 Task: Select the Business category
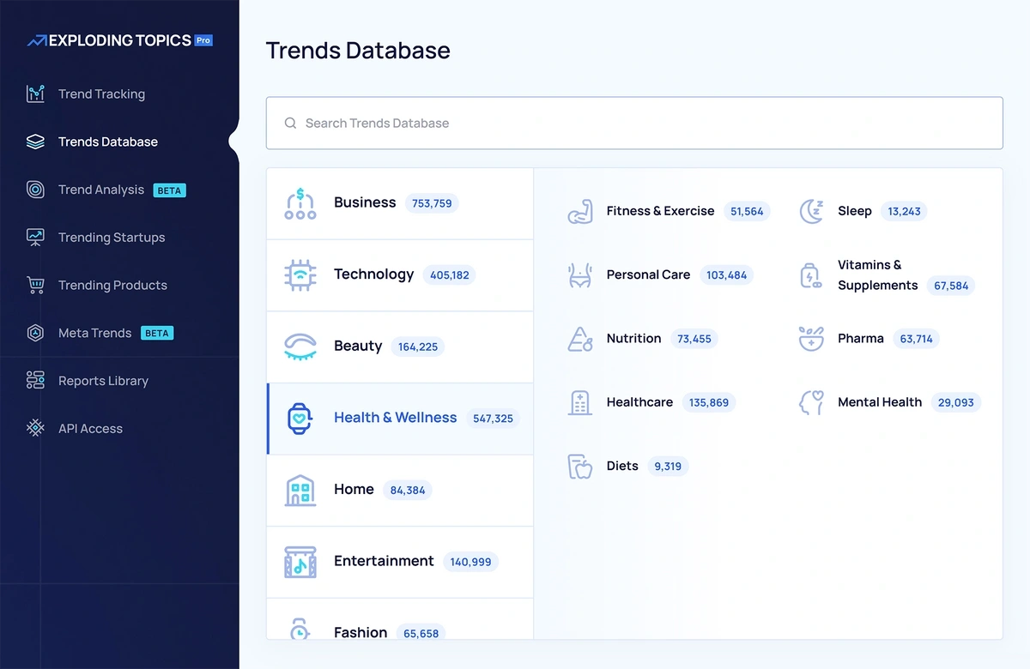365,203
